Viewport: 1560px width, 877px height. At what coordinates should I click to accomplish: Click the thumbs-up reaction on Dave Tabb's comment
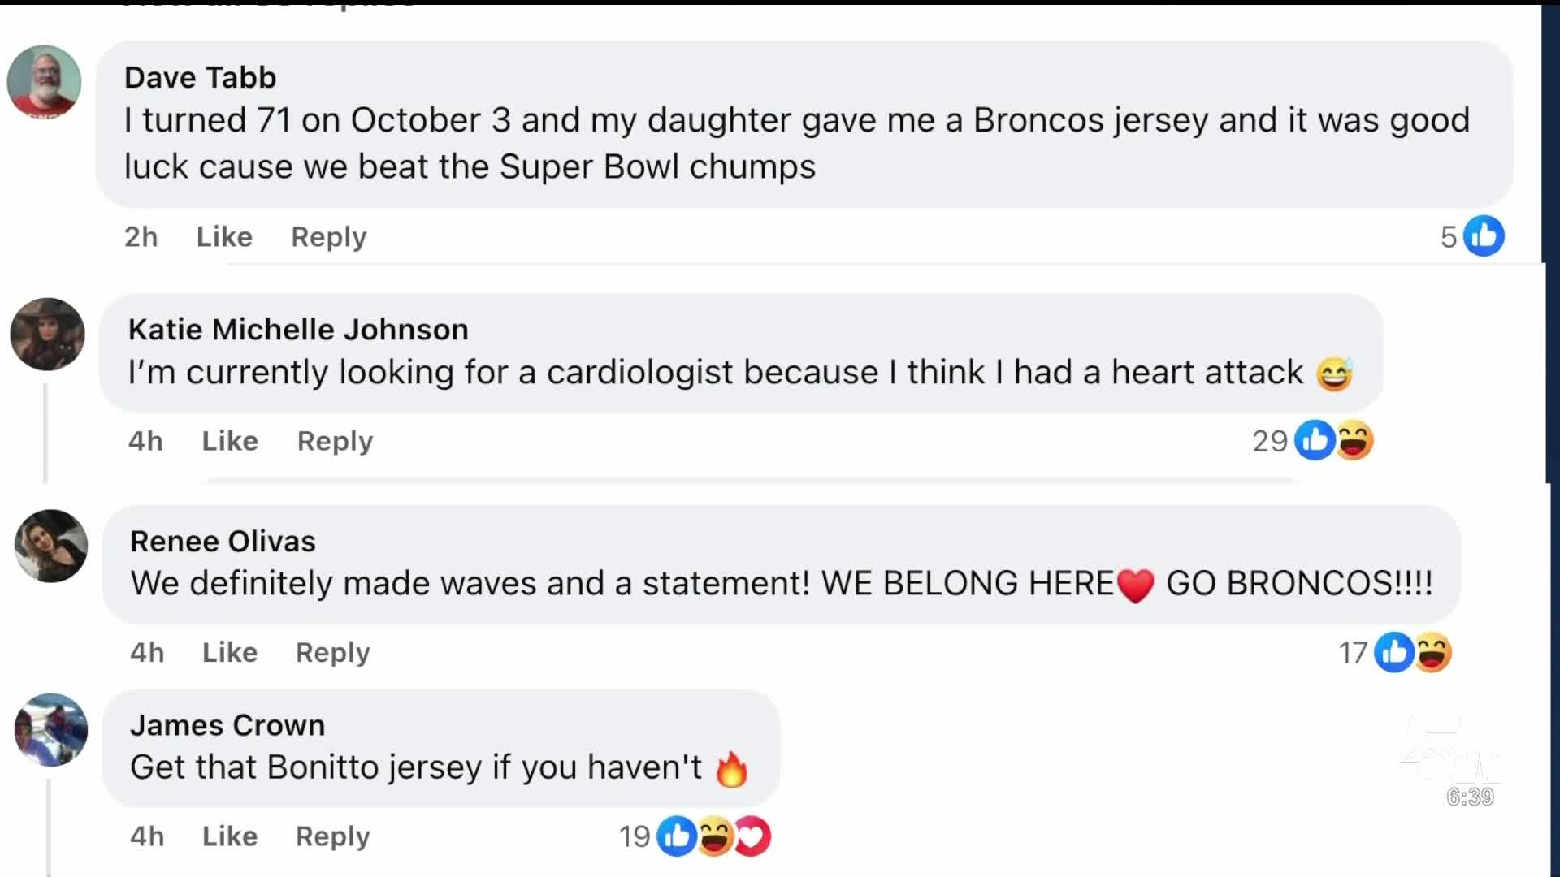[x=1484, y=236]
